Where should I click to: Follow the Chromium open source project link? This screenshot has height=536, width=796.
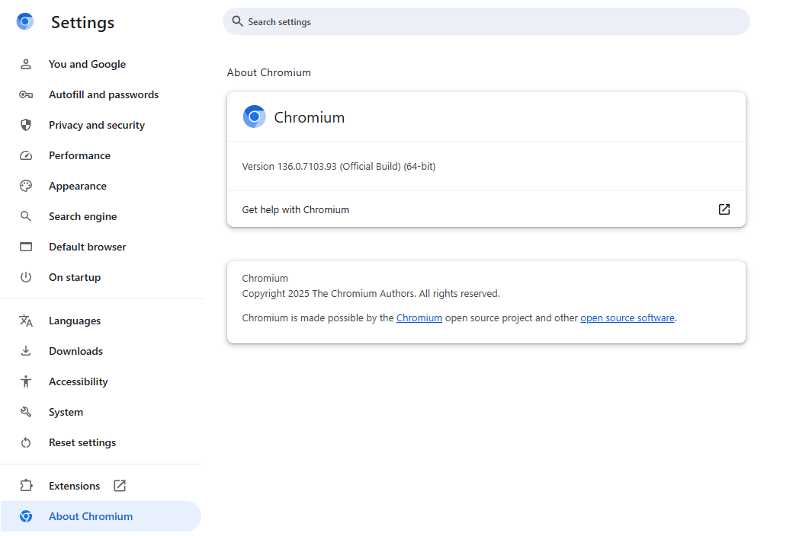pyautogui.click(x=419, y=318)
